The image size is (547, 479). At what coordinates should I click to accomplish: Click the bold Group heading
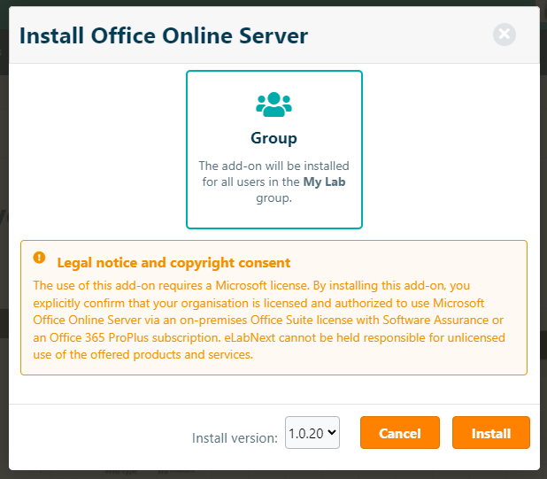(x=273, y=138)
